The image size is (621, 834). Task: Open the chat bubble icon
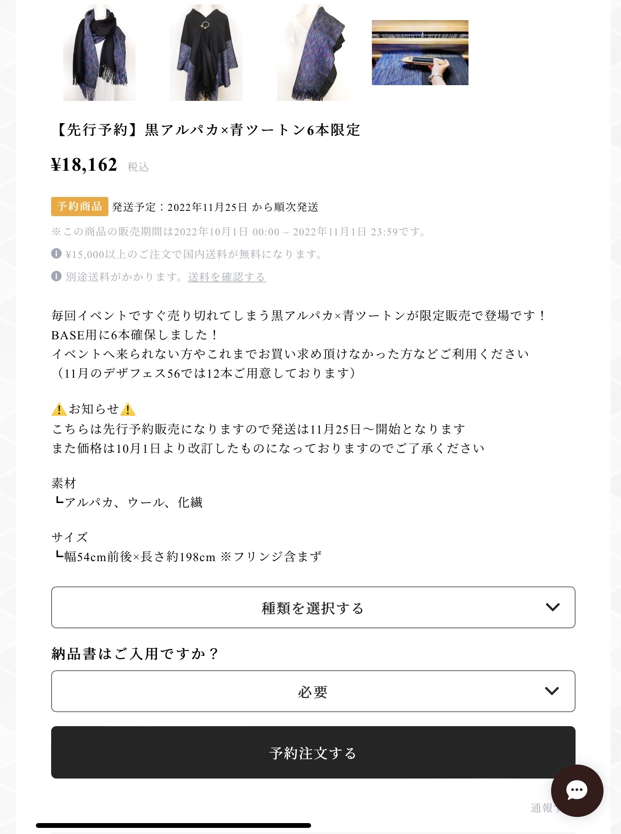tap(577, 790)
